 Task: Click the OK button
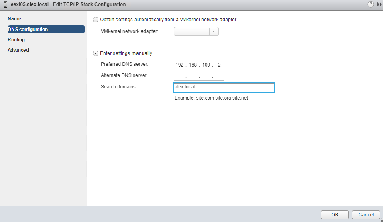[335, 215]
